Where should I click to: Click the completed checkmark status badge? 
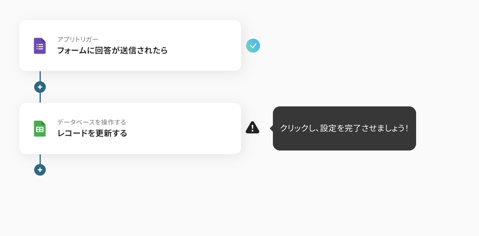253,46
